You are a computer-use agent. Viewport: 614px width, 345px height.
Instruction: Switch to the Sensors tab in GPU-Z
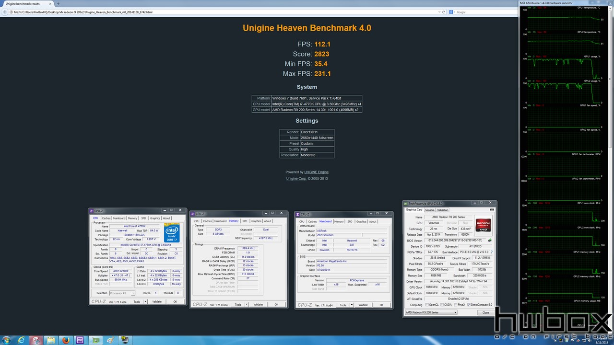tap(430, 210)
